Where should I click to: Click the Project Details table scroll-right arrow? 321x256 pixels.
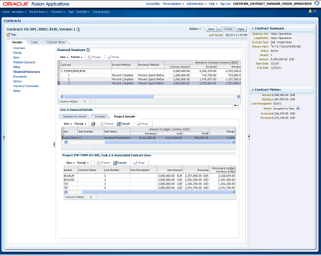(x=233, y=142)
